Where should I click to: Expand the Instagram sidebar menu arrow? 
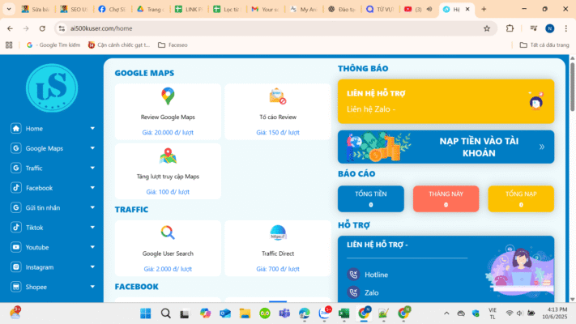click(x=92, y=267)
